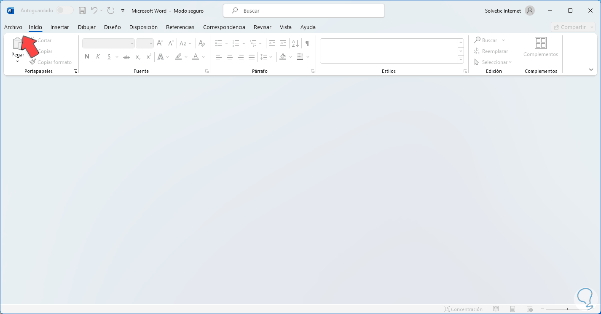Expand the Estilos gallery more arrow

coord(461,60)
